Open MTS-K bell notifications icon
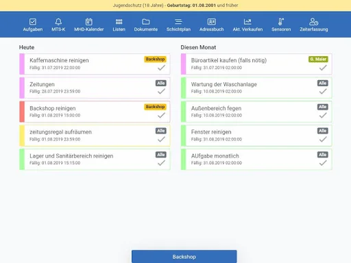 [58, 22]
